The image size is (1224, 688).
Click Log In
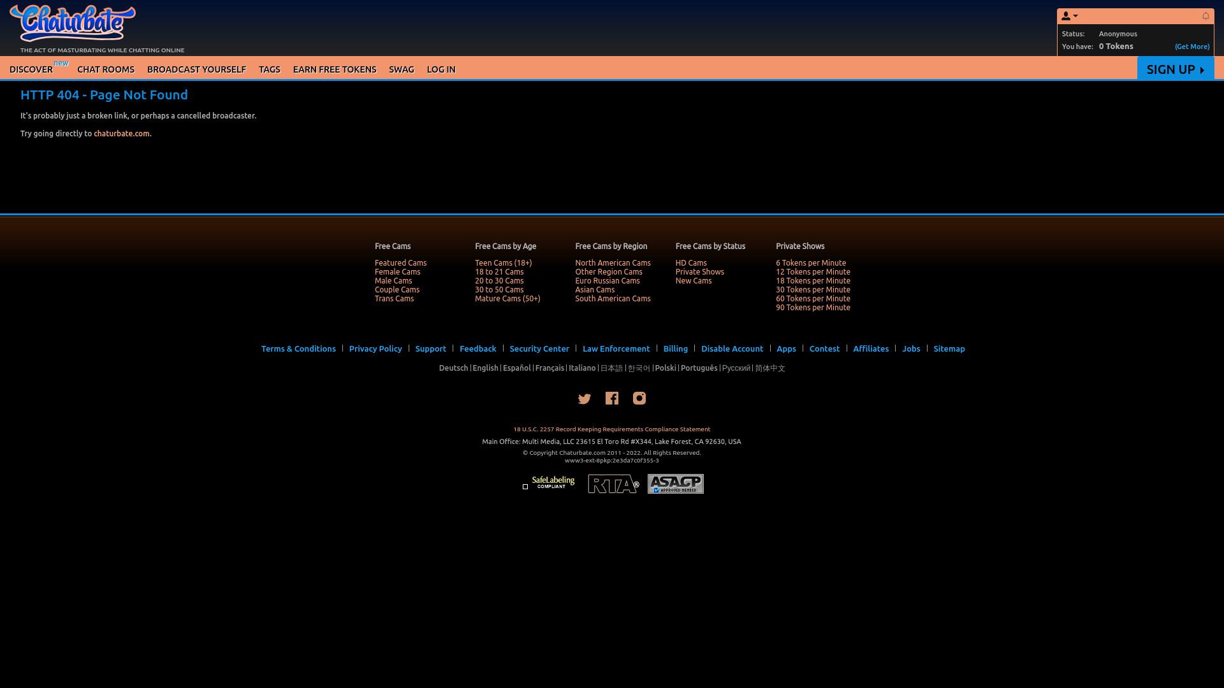point(441,69)
